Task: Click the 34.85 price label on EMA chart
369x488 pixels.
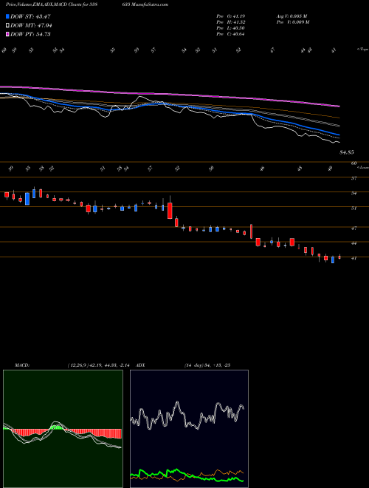Action: tap(347, 152)
